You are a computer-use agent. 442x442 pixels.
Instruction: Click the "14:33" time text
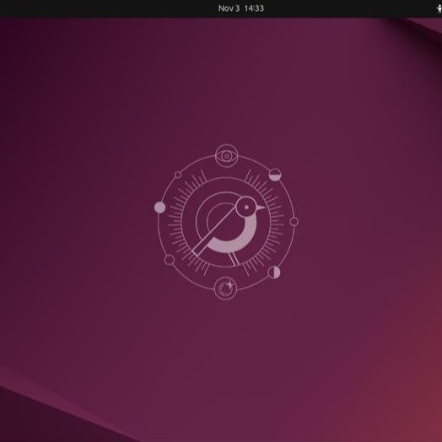pyautogui.click(x=254, y=8)
